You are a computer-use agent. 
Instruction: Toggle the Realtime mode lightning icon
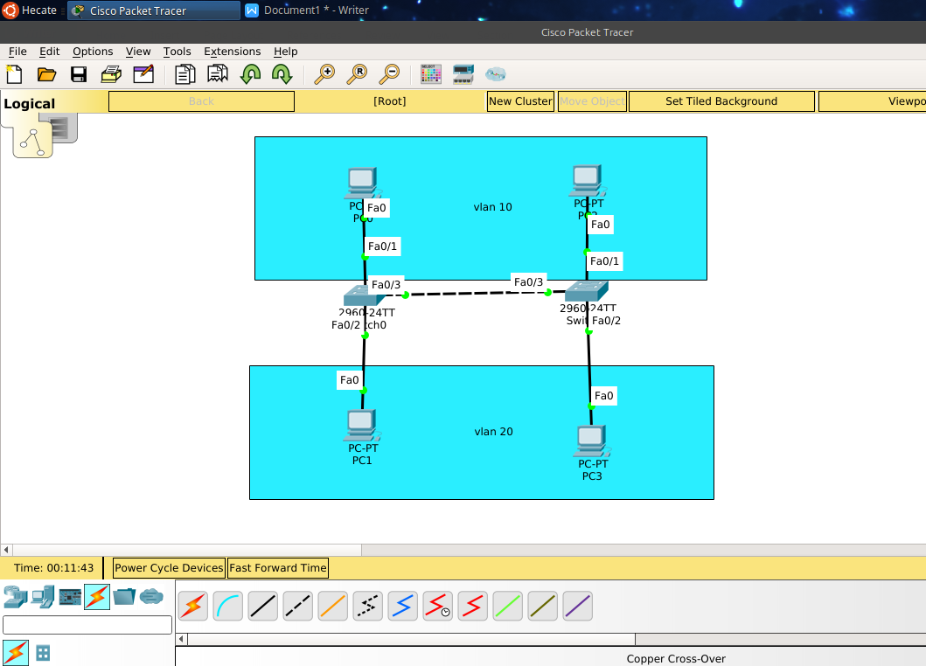tap(14, 652)
